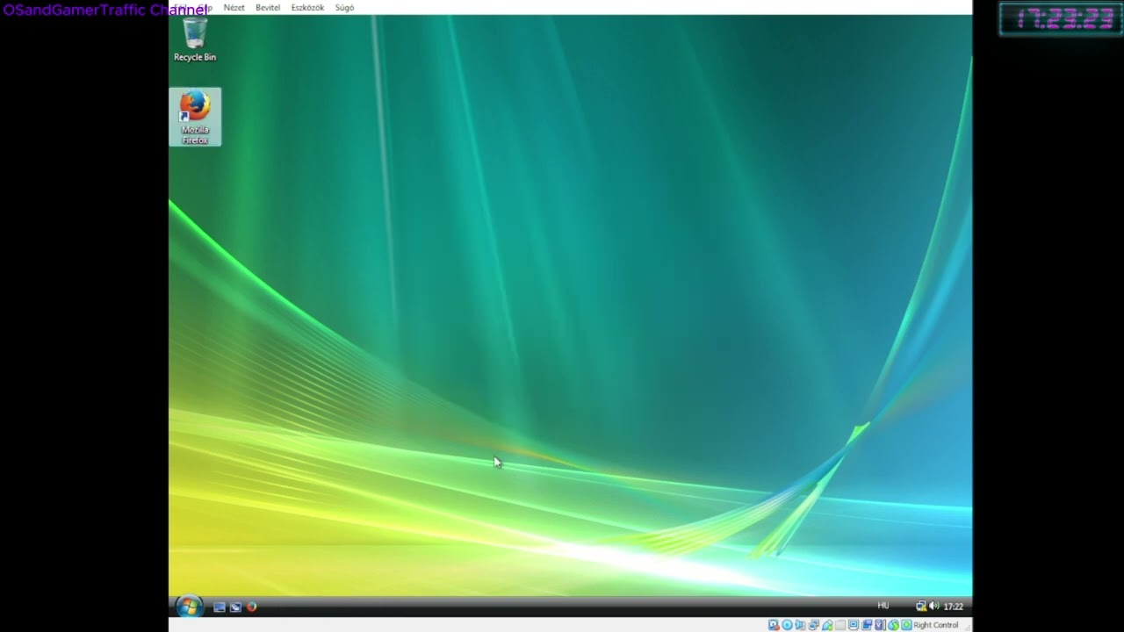
Task: Select the Mozilla Firefox desktop shortcut
Action: [195, 117]
